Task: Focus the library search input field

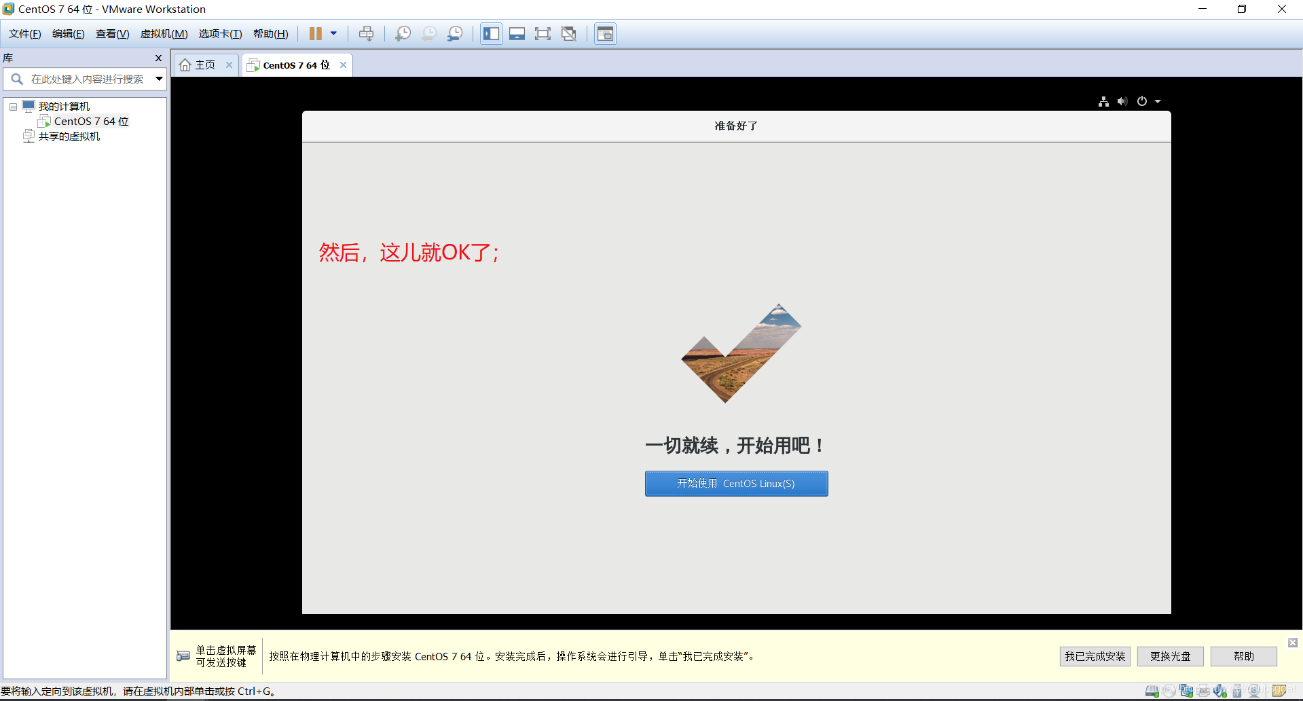Action: [x=87, y=79]
